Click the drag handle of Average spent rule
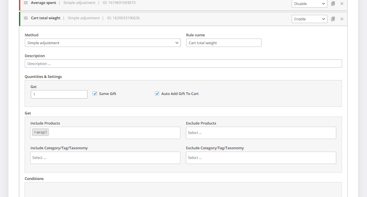Screen dimensions: 367x197 (26, 3)
